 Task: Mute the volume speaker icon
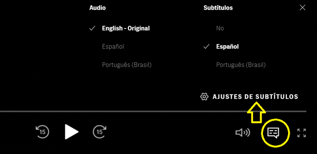pos(242,133)
